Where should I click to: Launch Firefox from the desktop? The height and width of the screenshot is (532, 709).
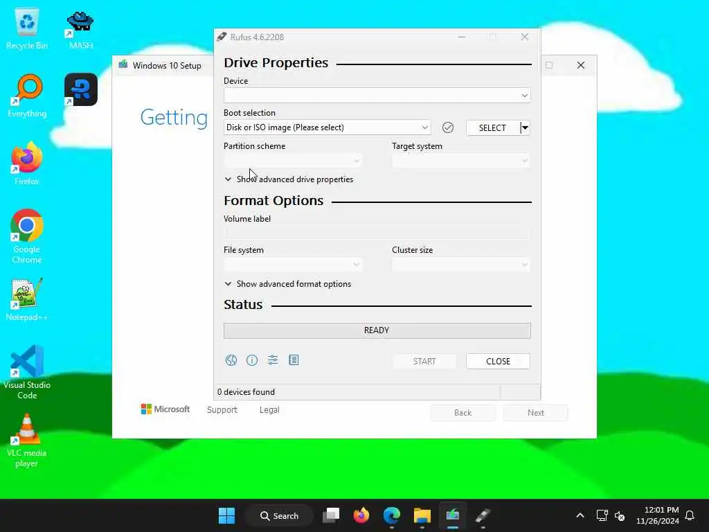click(27, 163)
